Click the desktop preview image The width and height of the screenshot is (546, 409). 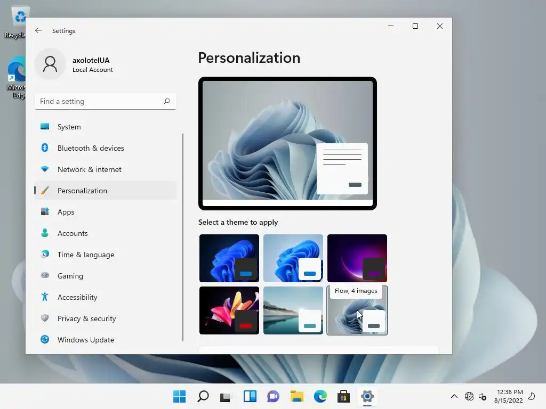click(x=287, y=143)
